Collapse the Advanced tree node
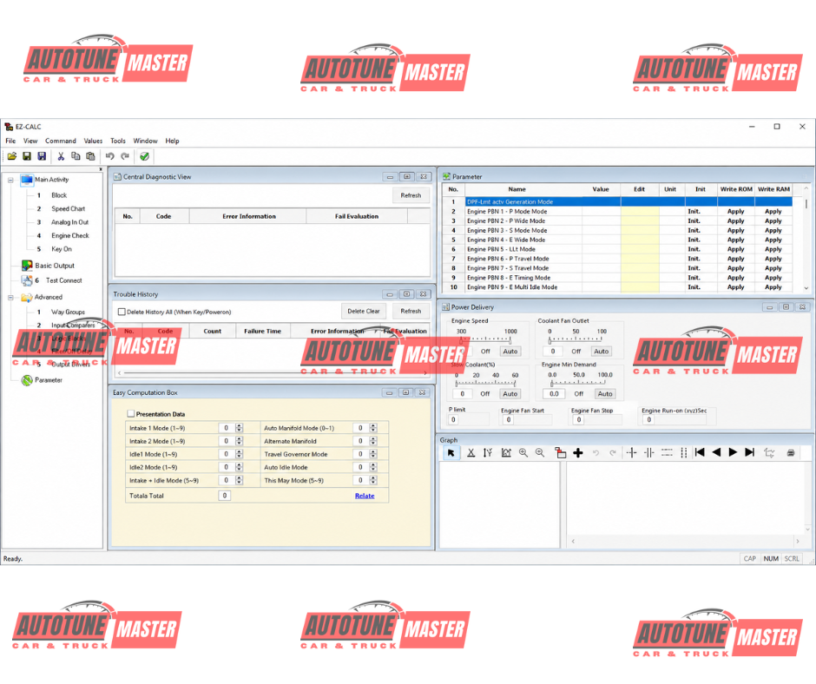The width and height of the screenshot is (816, 684). pos(10,298)
